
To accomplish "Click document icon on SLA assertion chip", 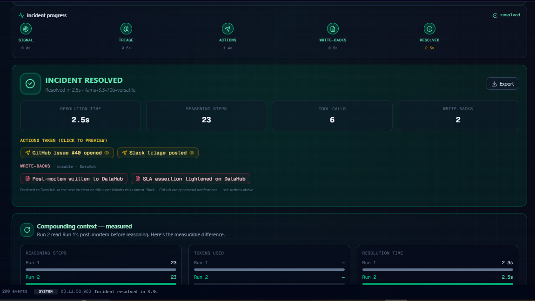I will 138,179.
